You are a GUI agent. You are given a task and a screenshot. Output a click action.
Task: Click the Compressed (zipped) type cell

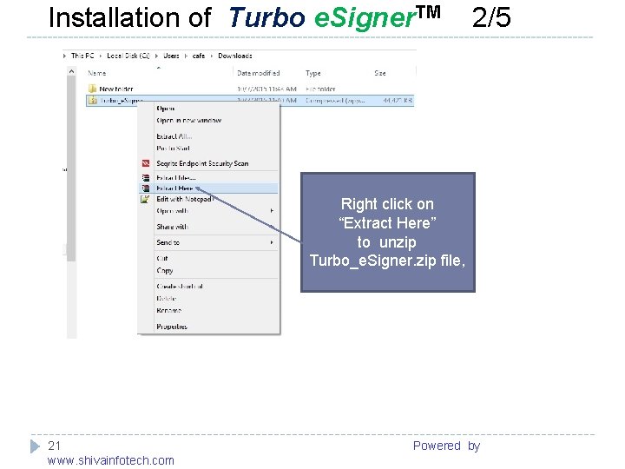point(335,101)
